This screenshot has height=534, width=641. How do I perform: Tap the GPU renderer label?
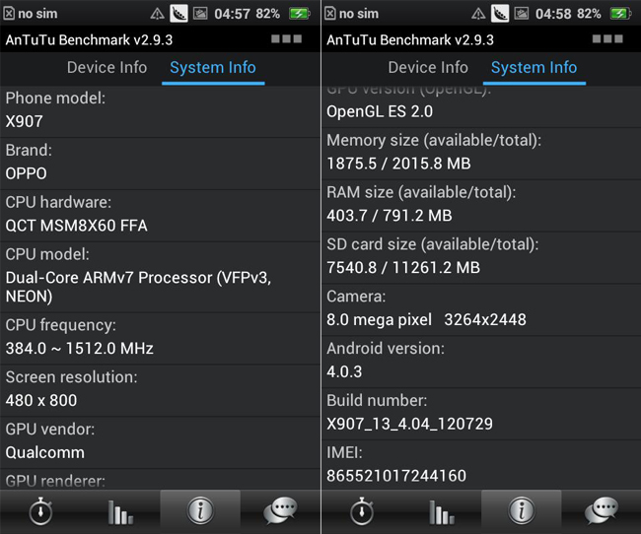pos(55,482)
